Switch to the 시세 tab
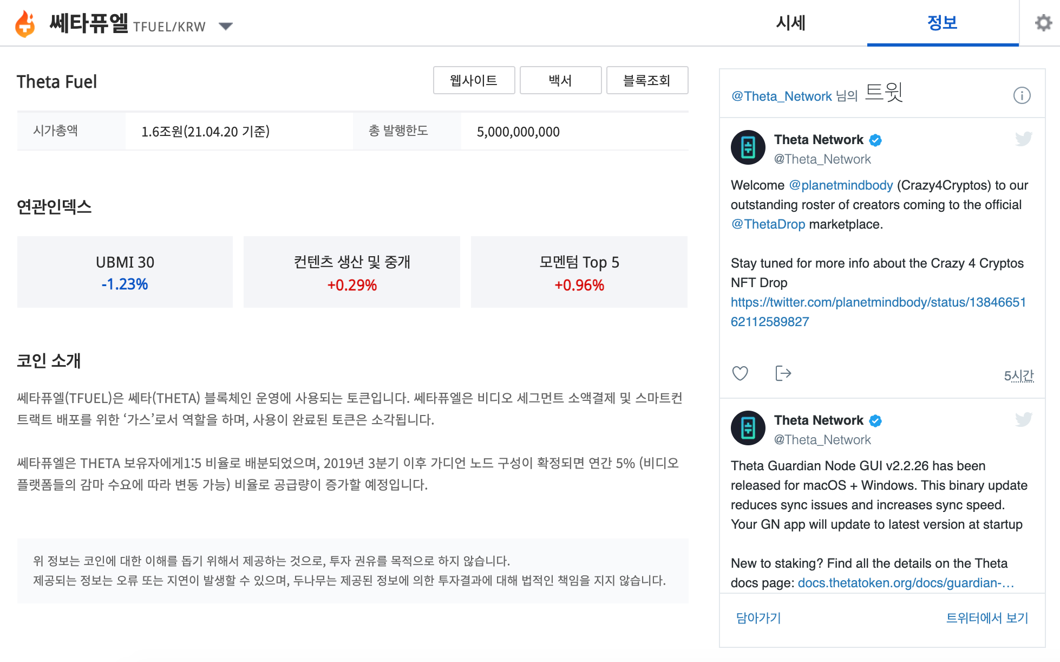The height and width of the screenshot is (662, 1060). pos(791,23)
